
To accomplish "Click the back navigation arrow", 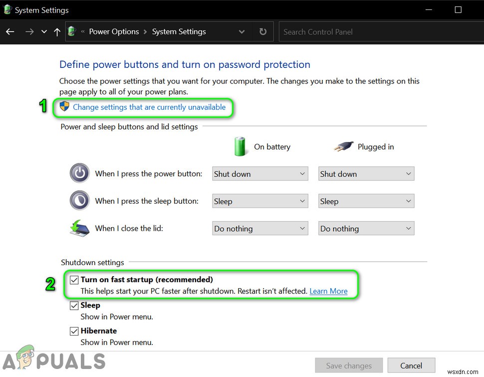I will 10,31.
